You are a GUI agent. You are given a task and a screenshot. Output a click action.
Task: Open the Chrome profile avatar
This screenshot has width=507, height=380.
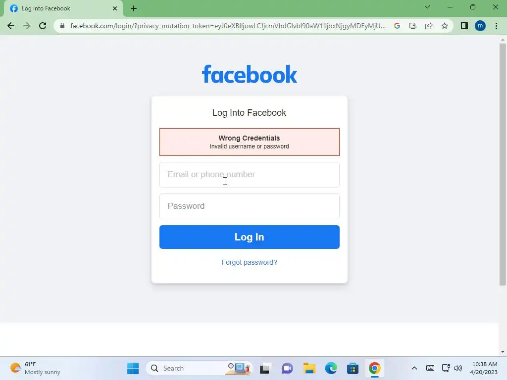click(x=480, y=26)
